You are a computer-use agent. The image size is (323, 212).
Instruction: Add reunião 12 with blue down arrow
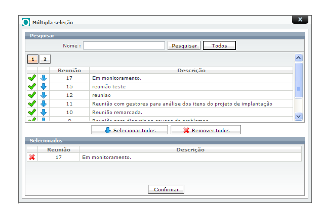[44, 95]
